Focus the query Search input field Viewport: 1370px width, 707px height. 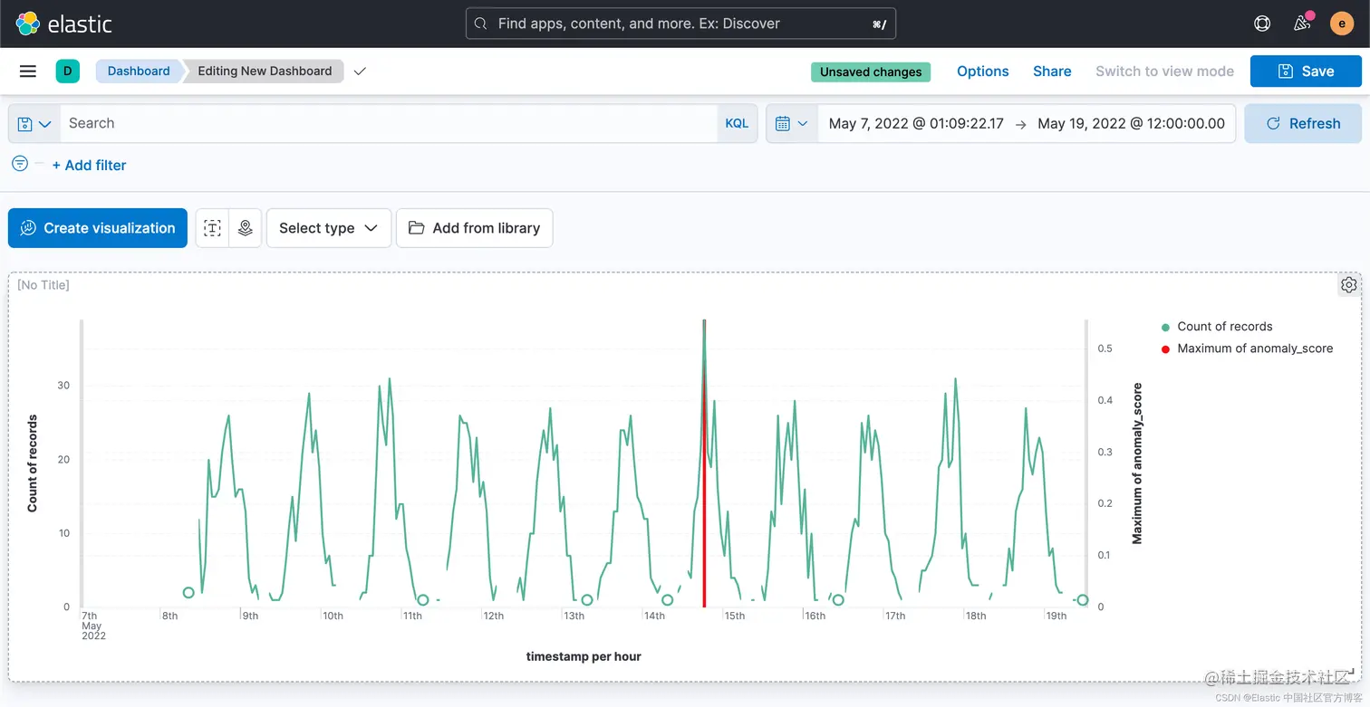389,123
